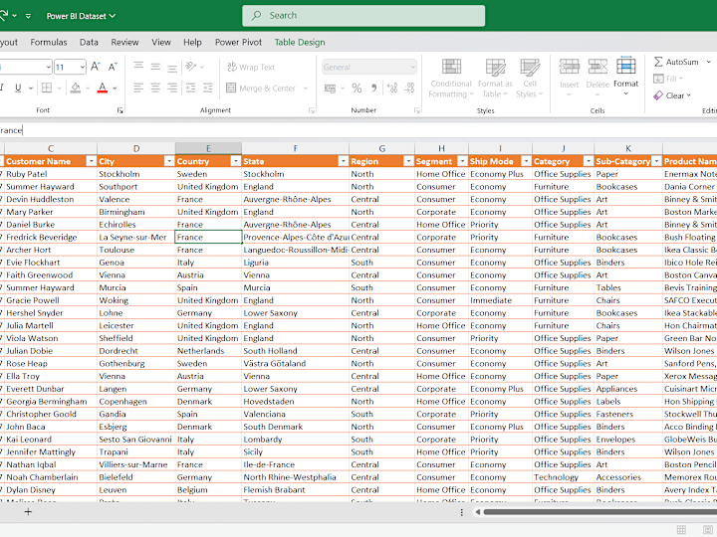
Task: Open the Ship Mode filter dropdown
Action: [x=527, y=161]
